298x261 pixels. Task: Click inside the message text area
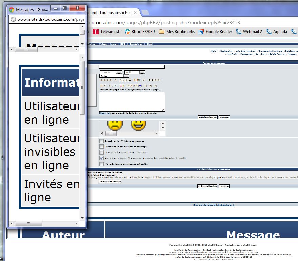(x=131, y=101)
